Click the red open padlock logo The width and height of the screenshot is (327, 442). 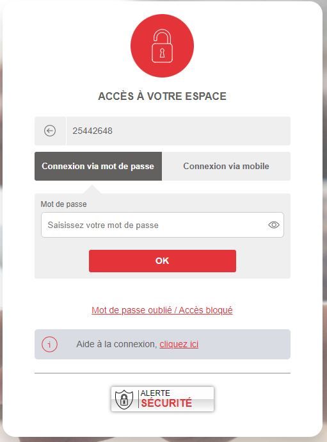(x=163, y=45)
